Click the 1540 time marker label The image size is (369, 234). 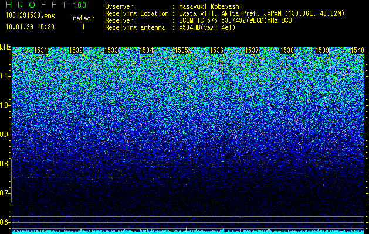[x=357, y=50]
